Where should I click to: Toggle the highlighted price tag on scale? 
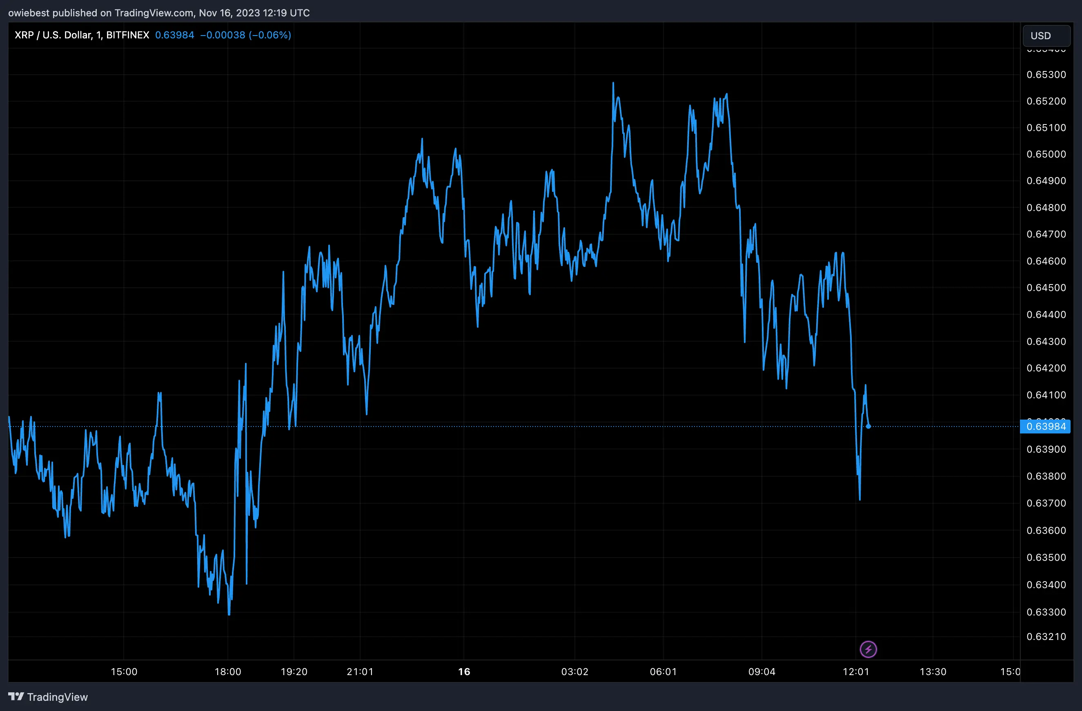click(1046, 426)
